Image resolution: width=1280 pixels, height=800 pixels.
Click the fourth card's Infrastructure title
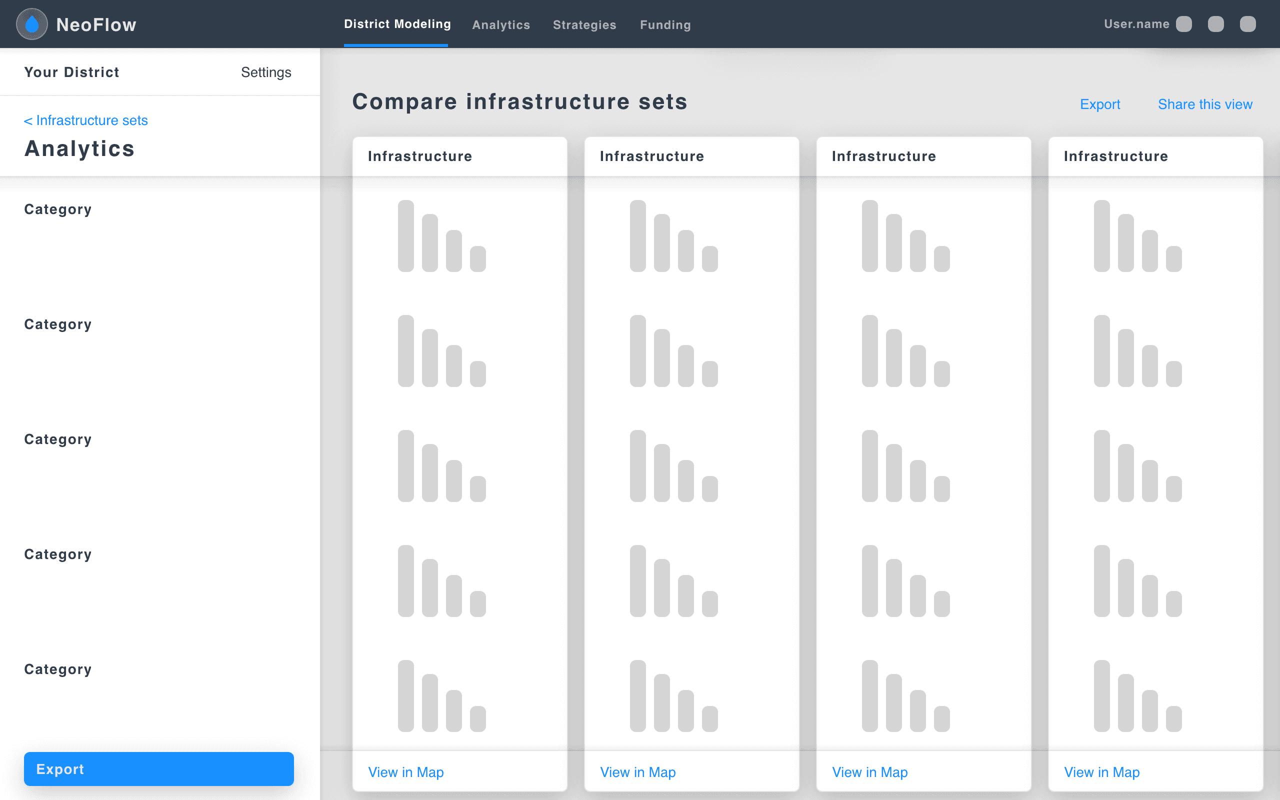click(1115, 156)
